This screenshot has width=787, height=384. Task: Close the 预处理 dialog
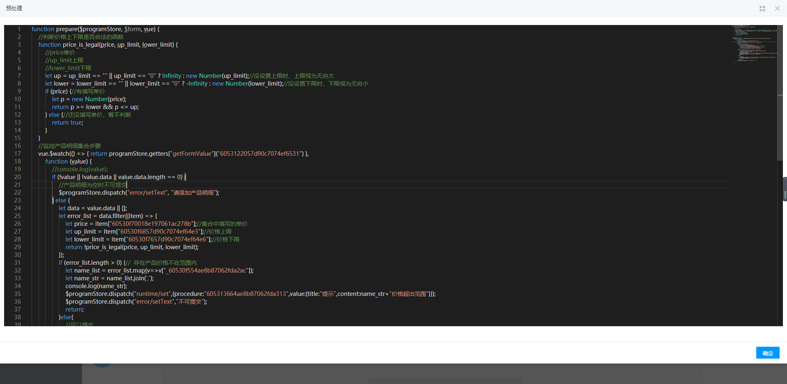777,8
